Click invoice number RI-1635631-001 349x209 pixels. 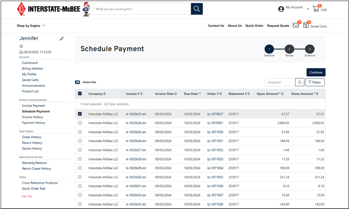tap(136, 186)
